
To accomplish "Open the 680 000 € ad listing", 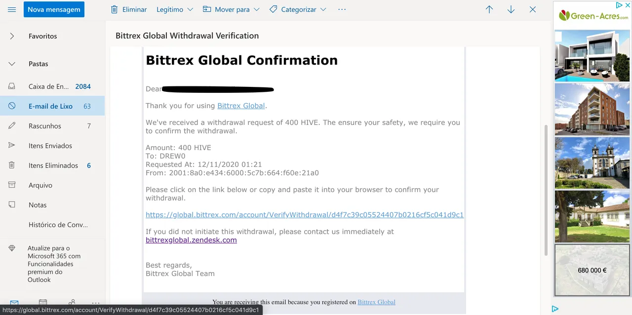I will tap(592, 270).
